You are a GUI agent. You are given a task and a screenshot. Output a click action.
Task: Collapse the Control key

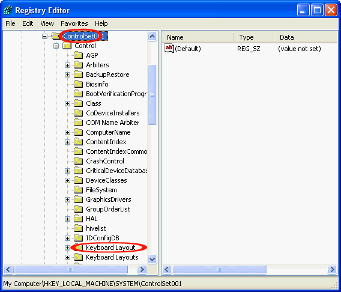[x=56, y=46]
